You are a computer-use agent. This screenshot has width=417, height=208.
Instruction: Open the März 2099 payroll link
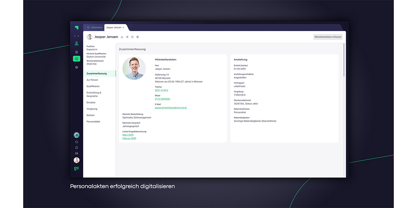128,135
